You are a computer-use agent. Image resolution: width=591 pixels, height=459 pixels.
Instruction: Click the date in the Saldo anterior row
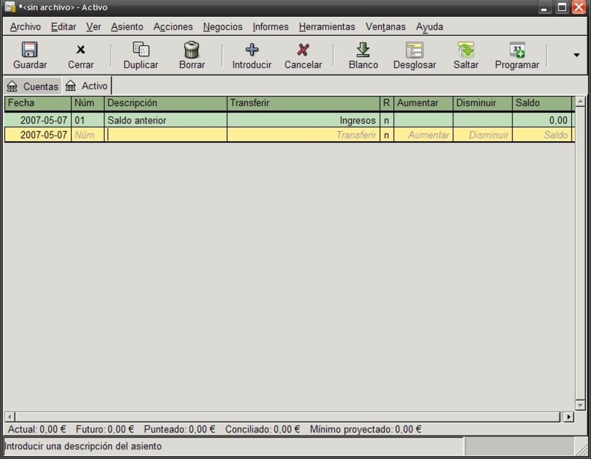pos(38,120)
